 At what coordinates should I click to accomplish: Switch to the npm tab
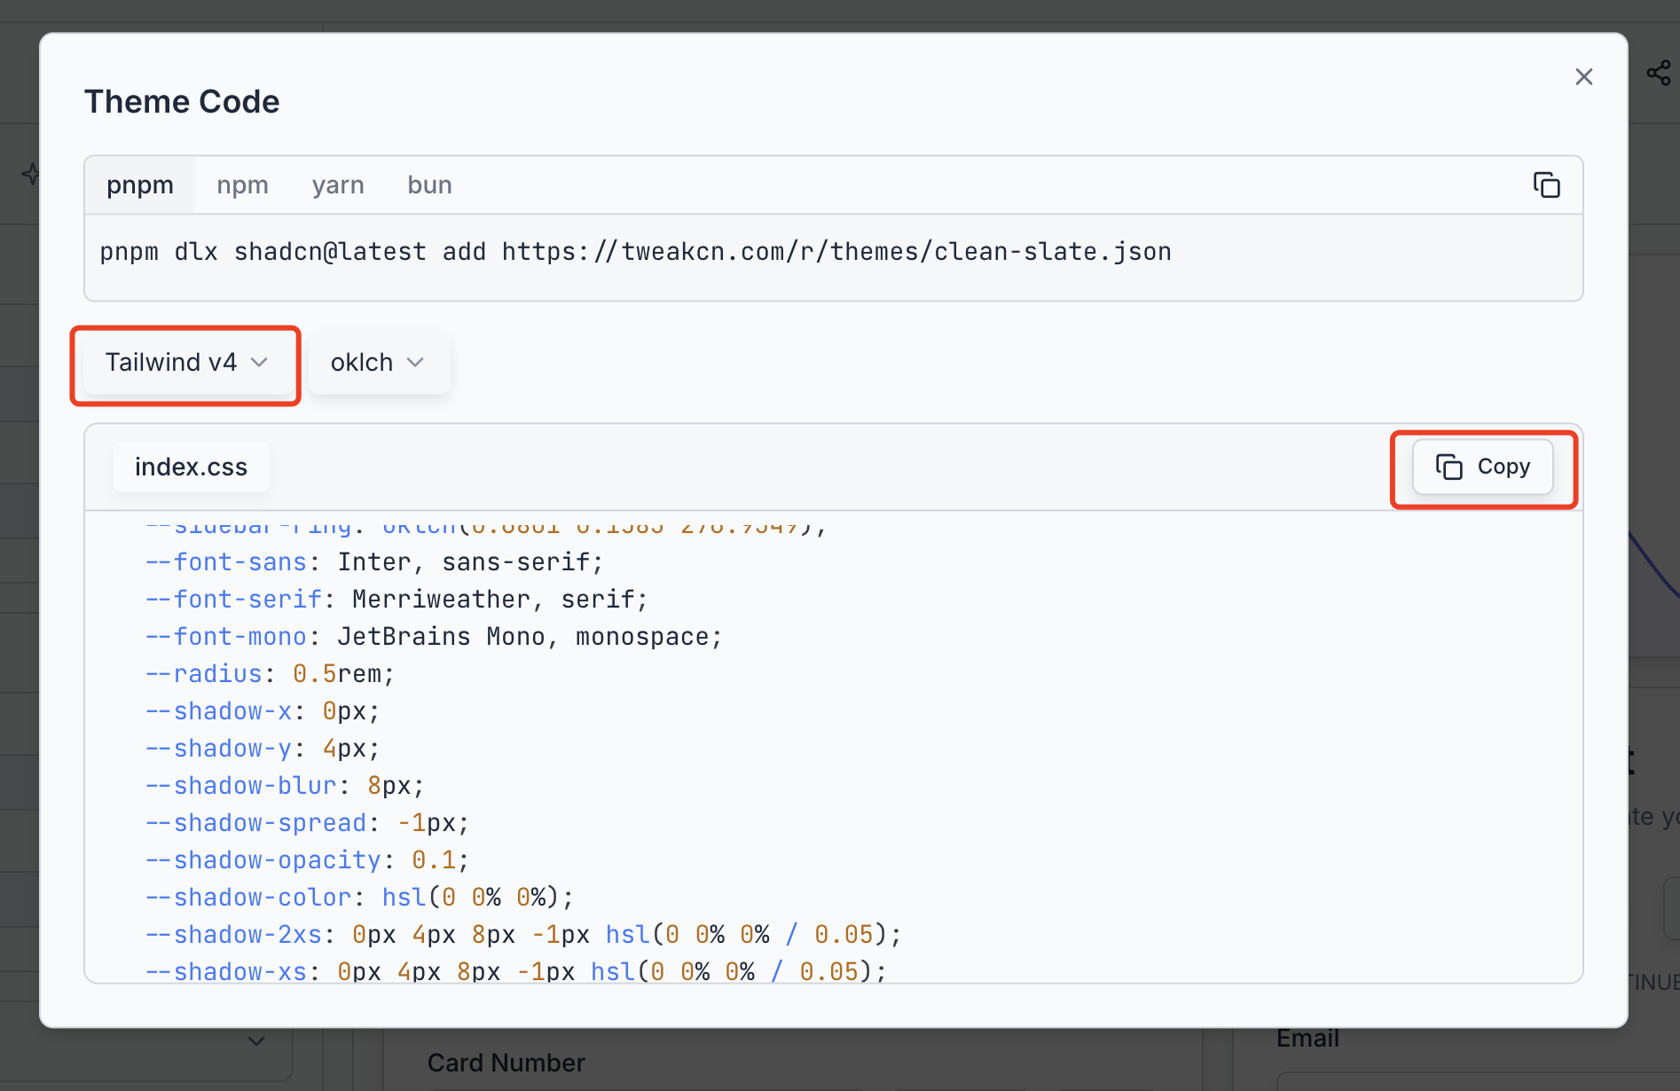click(243, 184)
